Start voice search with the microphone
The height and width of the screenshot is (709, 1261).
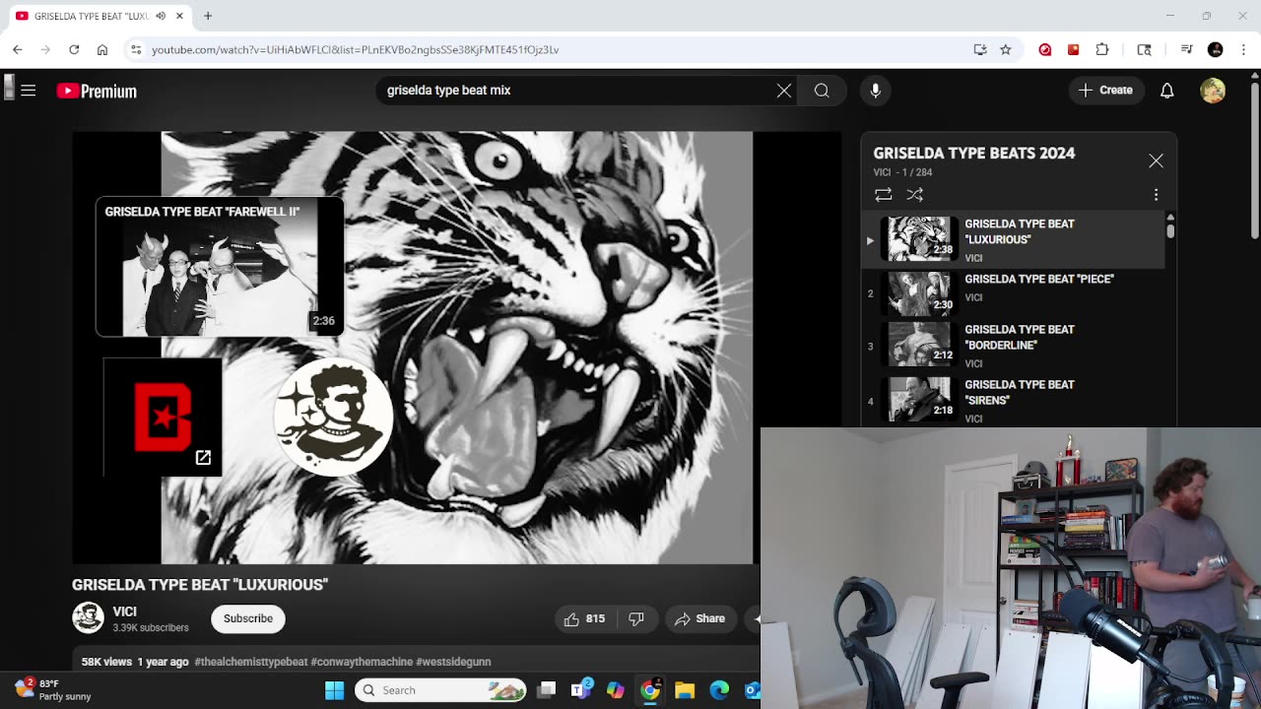tap(876, 91)
